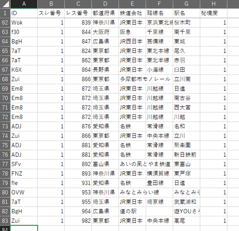Image resolution: width=239 pixels, height=231 pixels.
Task: Select the 東富山 station cell
Action: point(187,164)
